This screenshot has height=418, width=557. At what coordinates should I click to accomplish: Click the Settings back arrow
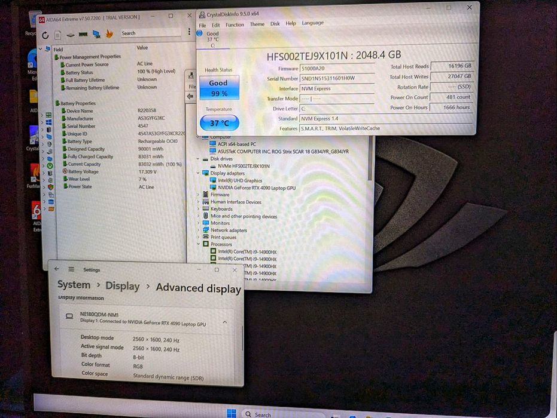pos(57,269)
